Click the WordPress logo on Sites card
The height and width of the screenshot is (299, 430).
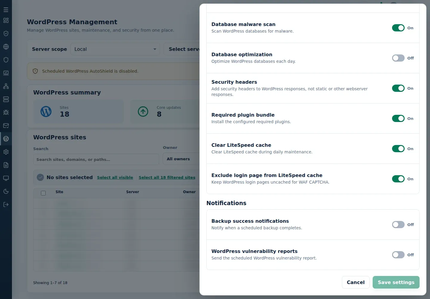[x=46, y=112]
